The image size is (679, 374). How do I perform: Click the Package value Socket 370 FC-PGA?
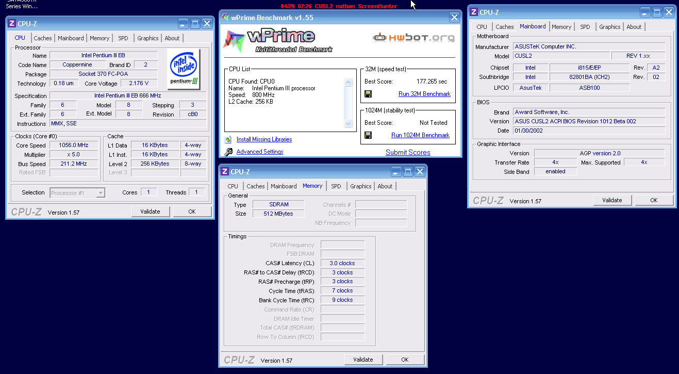pos(103,74)
